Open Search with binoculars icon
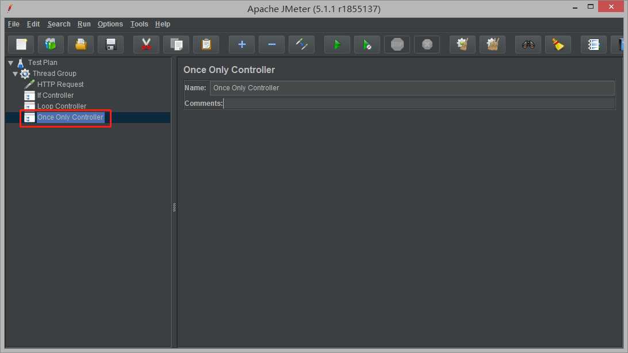 pos(529,44)
